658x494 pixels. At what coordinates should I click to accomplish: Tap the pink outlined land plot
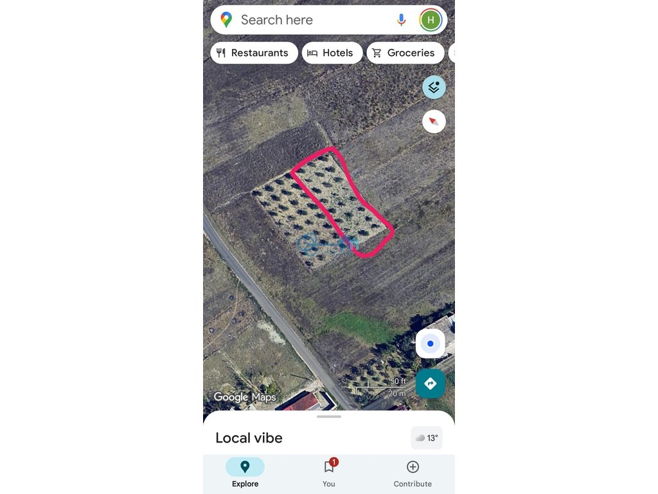click(342, 201)
